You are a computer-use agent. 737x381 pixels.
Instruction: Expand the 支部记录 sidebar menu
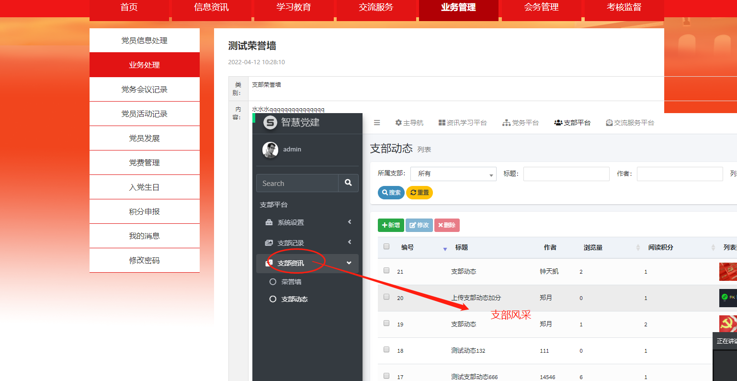point(308,243)
